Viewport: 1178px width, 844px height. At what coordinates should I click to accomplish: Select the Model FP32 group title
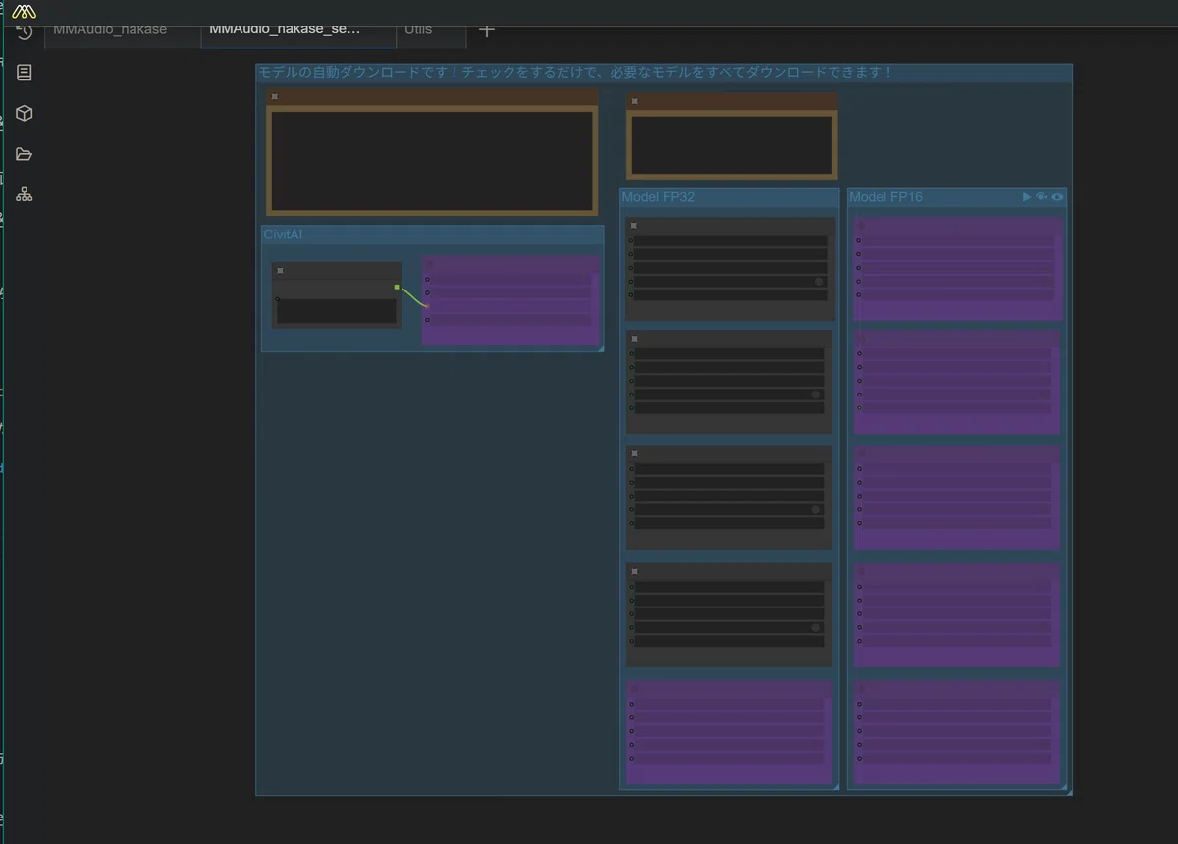pyautogui.click(x=658, y=197)
